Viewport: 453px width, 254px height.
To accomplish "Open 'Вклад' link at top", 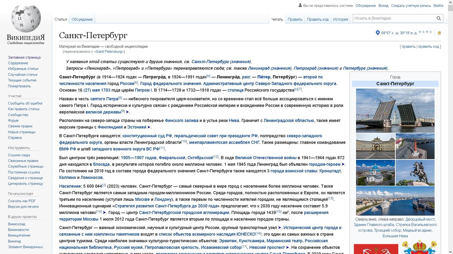I will click(383, 6).
